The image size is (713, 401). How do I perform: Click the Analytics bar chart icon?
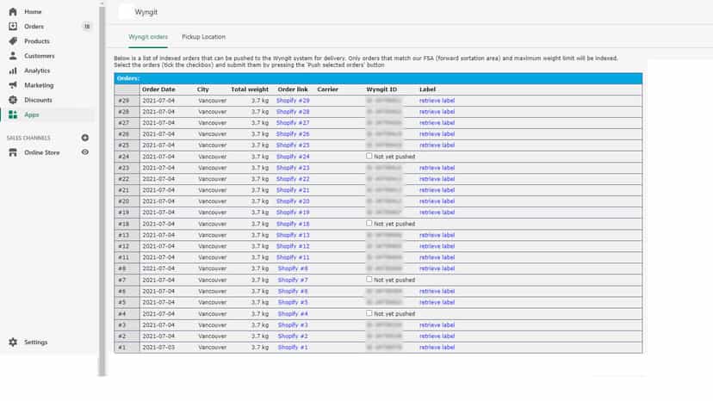13,71
